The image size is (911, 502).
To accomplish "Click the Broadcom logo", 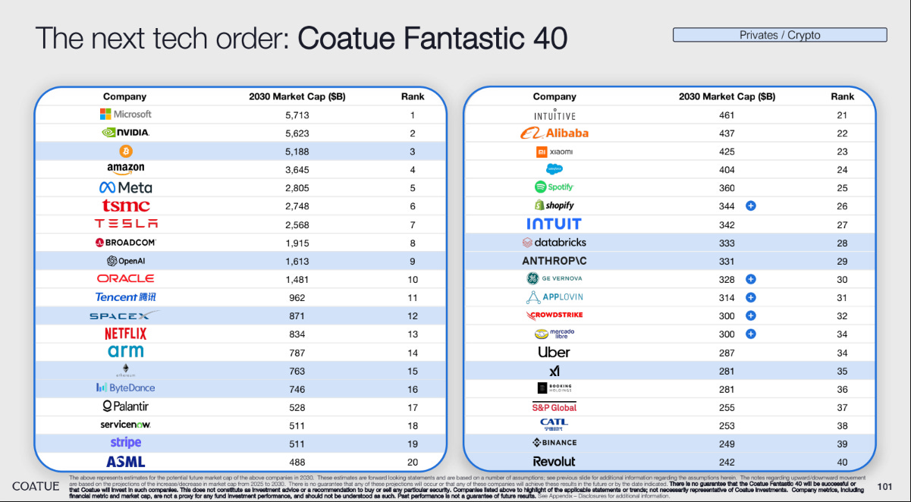I will click(x=125, y=243).
